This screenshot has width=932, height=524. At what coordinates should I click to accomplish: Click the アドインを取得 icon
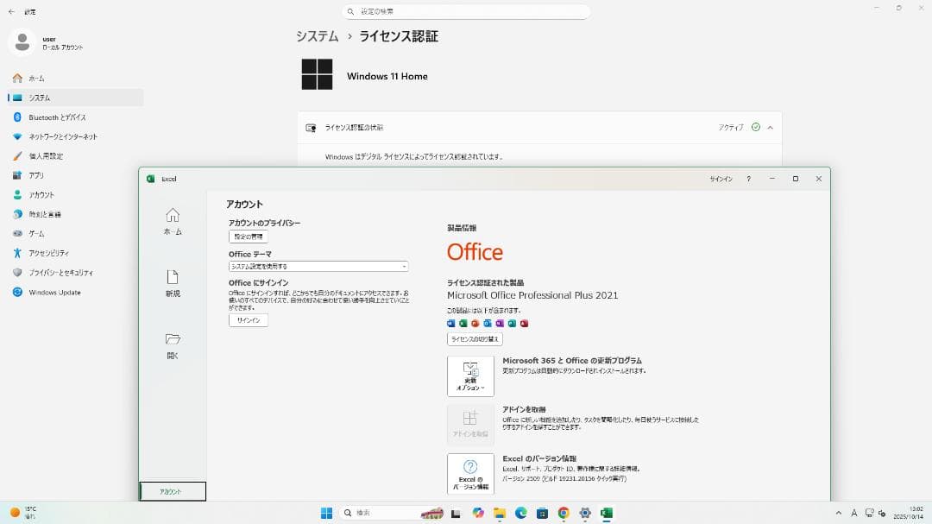470,423
